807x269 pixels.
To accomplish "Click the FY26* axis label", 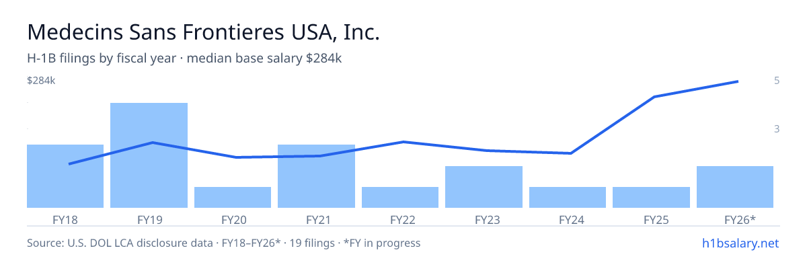I will coord(740,219).
